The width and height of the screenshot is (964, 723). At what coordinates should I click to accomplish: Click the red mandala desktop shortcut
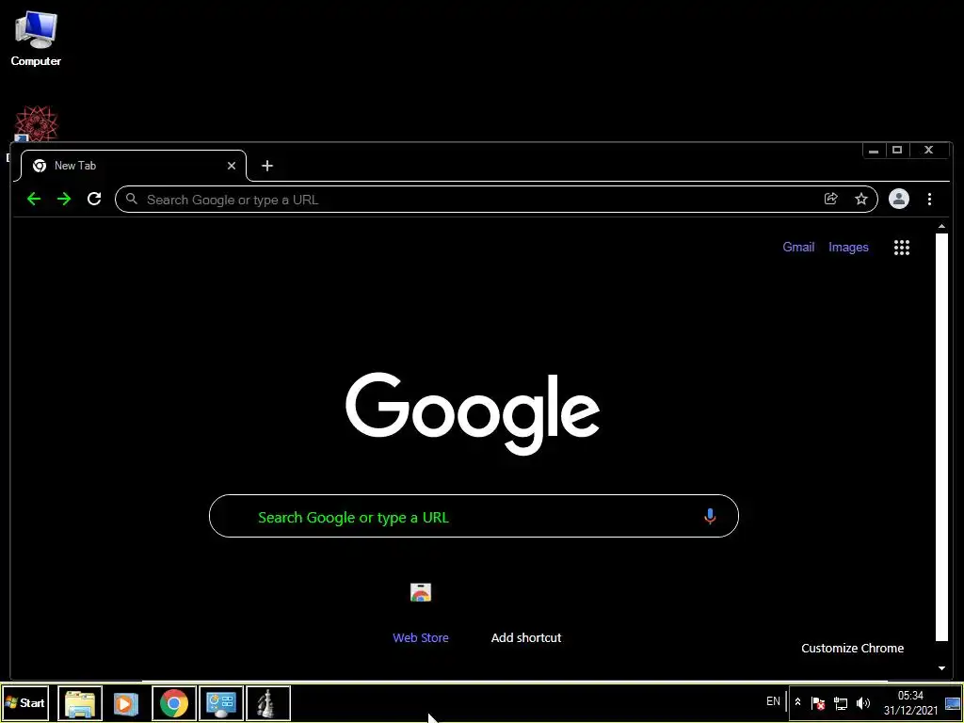(x=37, y=123)
